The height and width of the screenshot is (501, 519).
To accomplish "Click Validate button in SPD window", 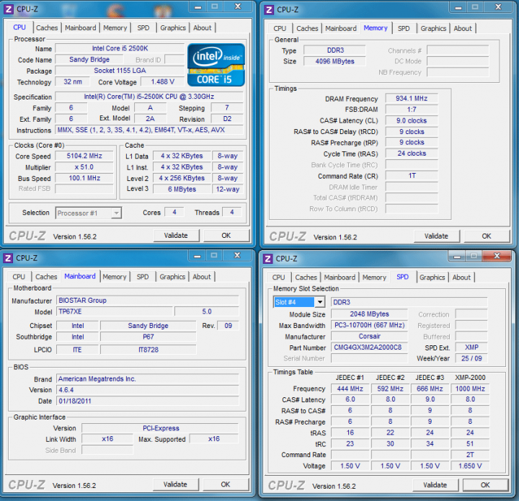I will [435, 485].
